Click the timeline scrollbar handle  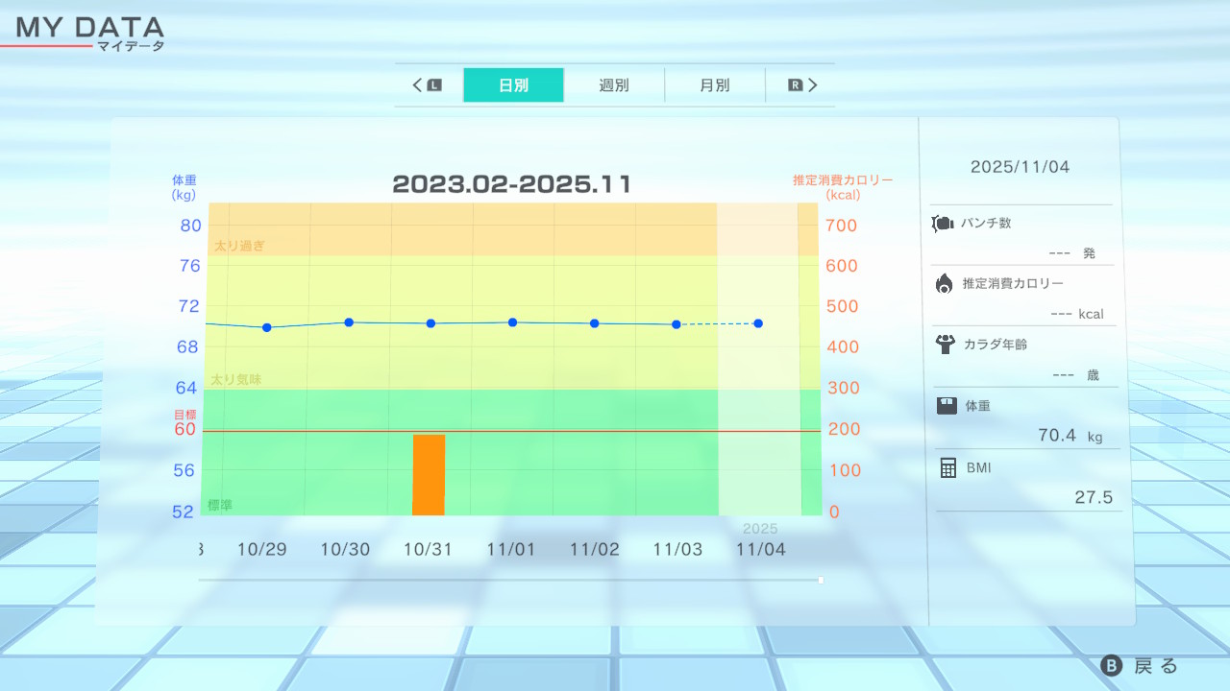click(x=820, y=580)
